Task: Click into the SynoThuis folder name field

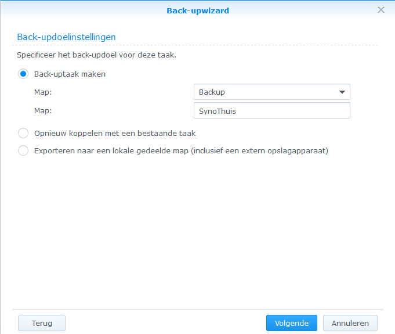Action: 271,111
